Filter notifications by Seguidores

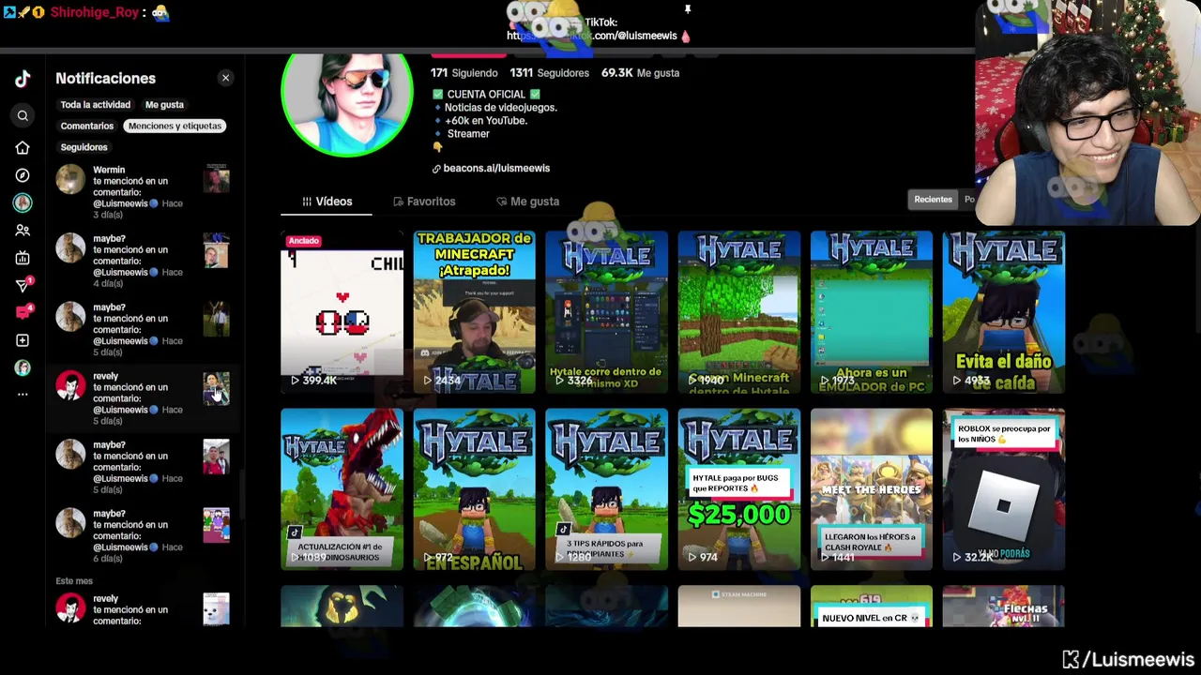pyautogui.click(x=84, y=147)
